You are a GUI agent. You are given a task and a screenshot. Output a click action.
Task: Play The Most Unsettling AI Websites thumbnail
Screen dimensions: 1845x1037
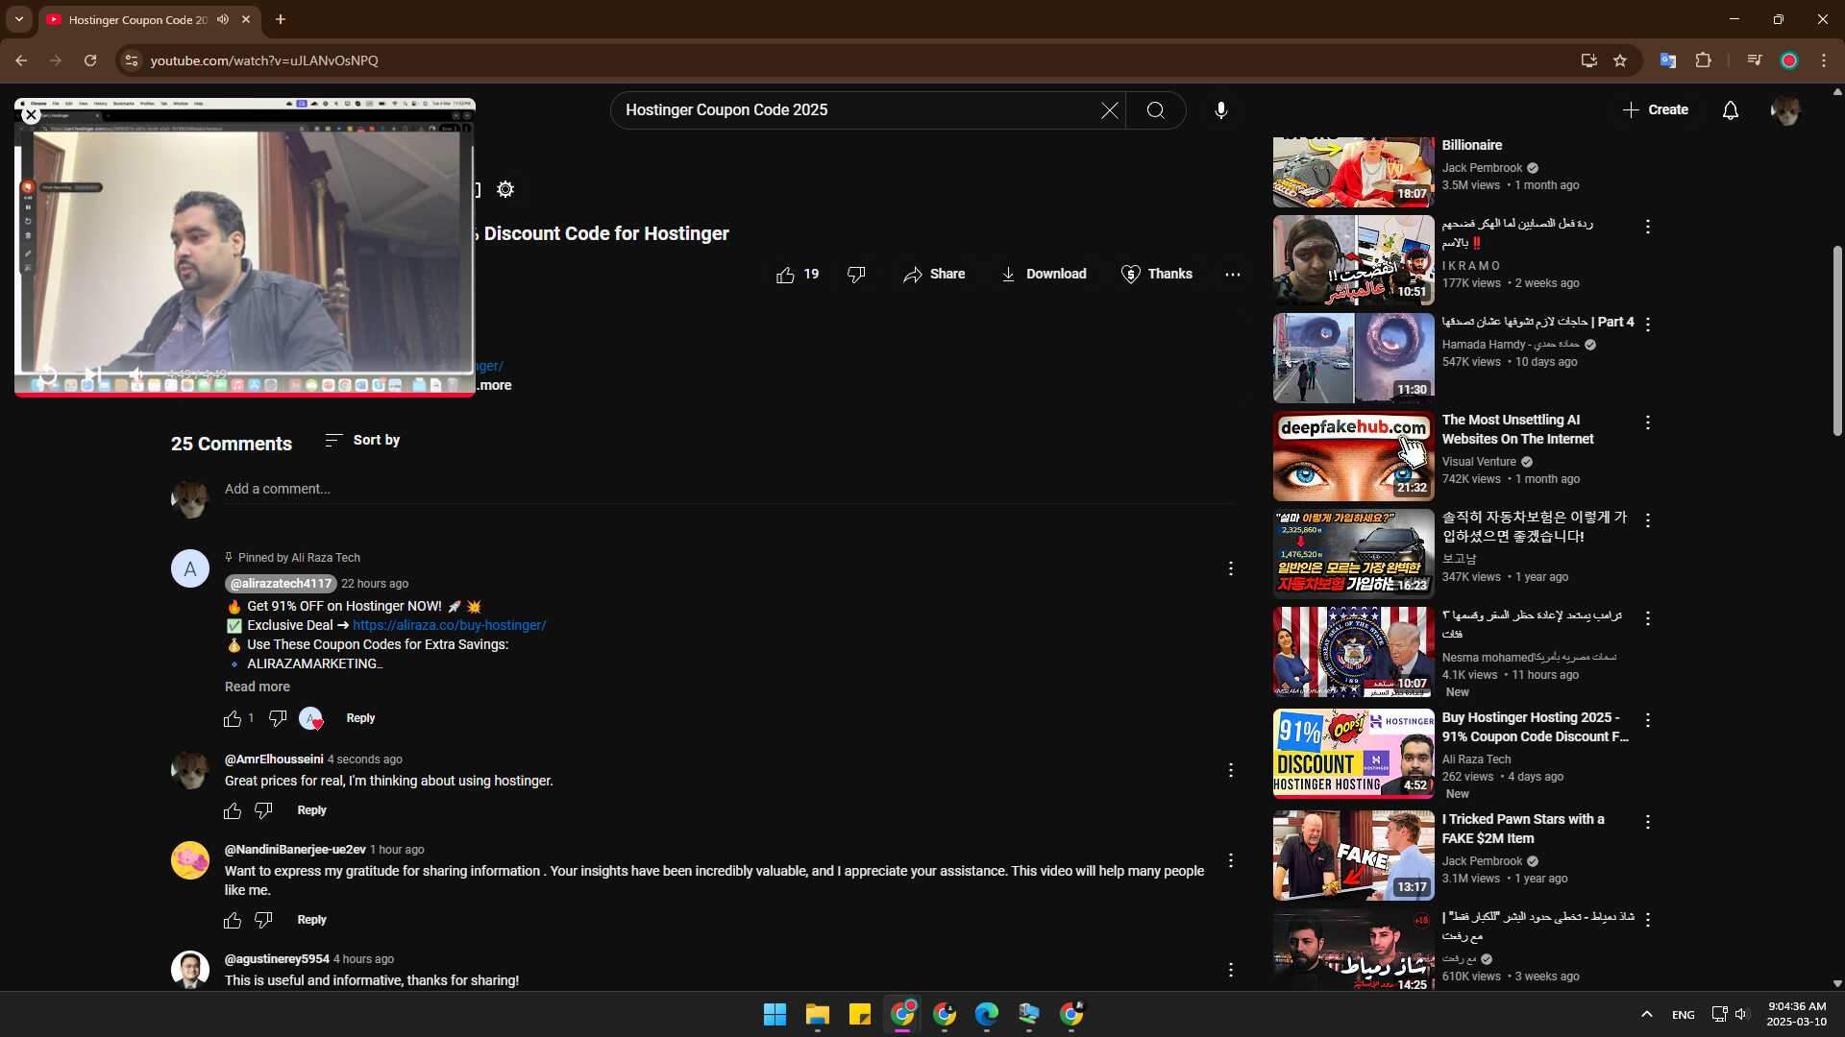(1353, 456)
